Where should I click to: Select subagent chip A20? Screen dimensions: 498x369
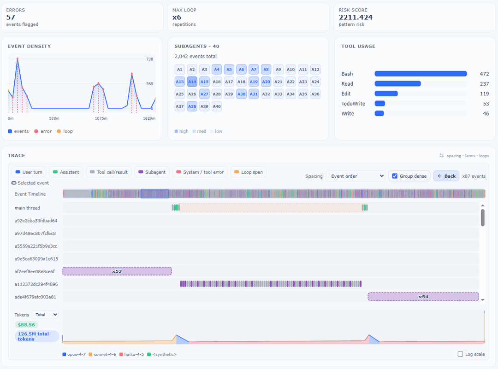pyautogui.click(x=266, y=82)
